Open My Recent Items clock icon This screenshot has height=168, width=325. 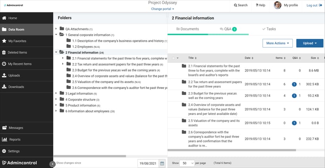[x=4, y=64]
